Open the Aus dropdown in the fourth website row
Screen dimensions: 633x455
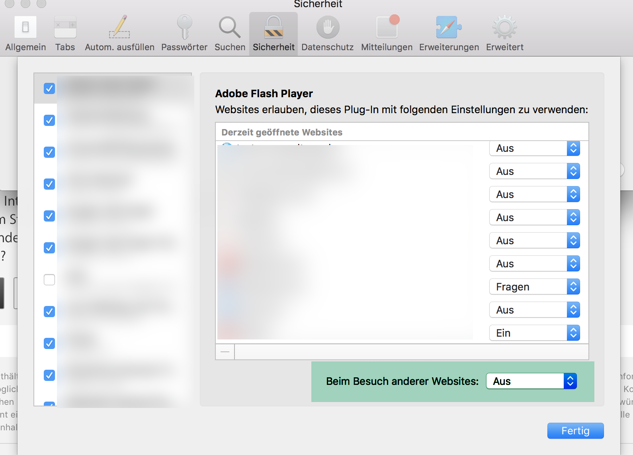point(534,218)
